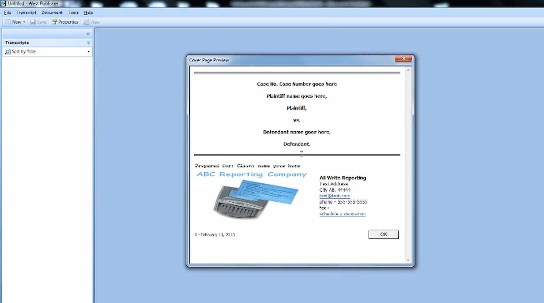This screenshot has height=303, width=544.
Task: Follow the test@test.com email link
Action: 335,196
